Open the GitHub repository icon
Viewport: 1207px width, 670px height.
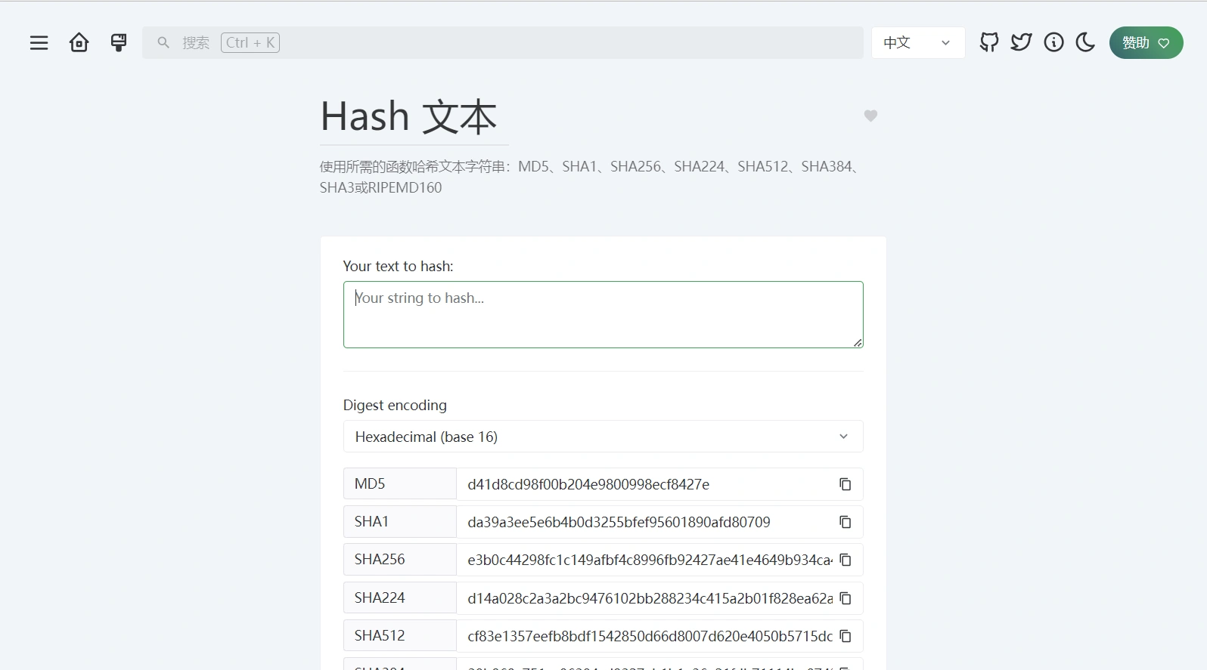tap(988, 43)
